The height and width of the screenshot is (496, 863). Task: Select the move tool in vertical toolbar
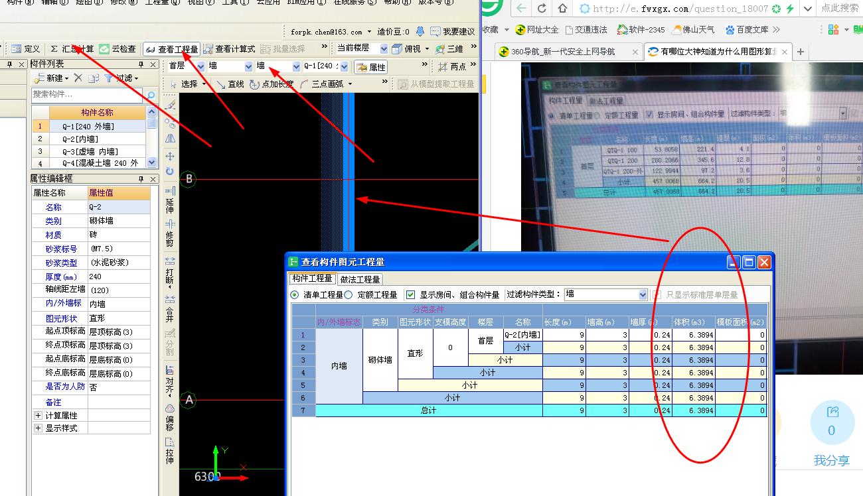170,156
